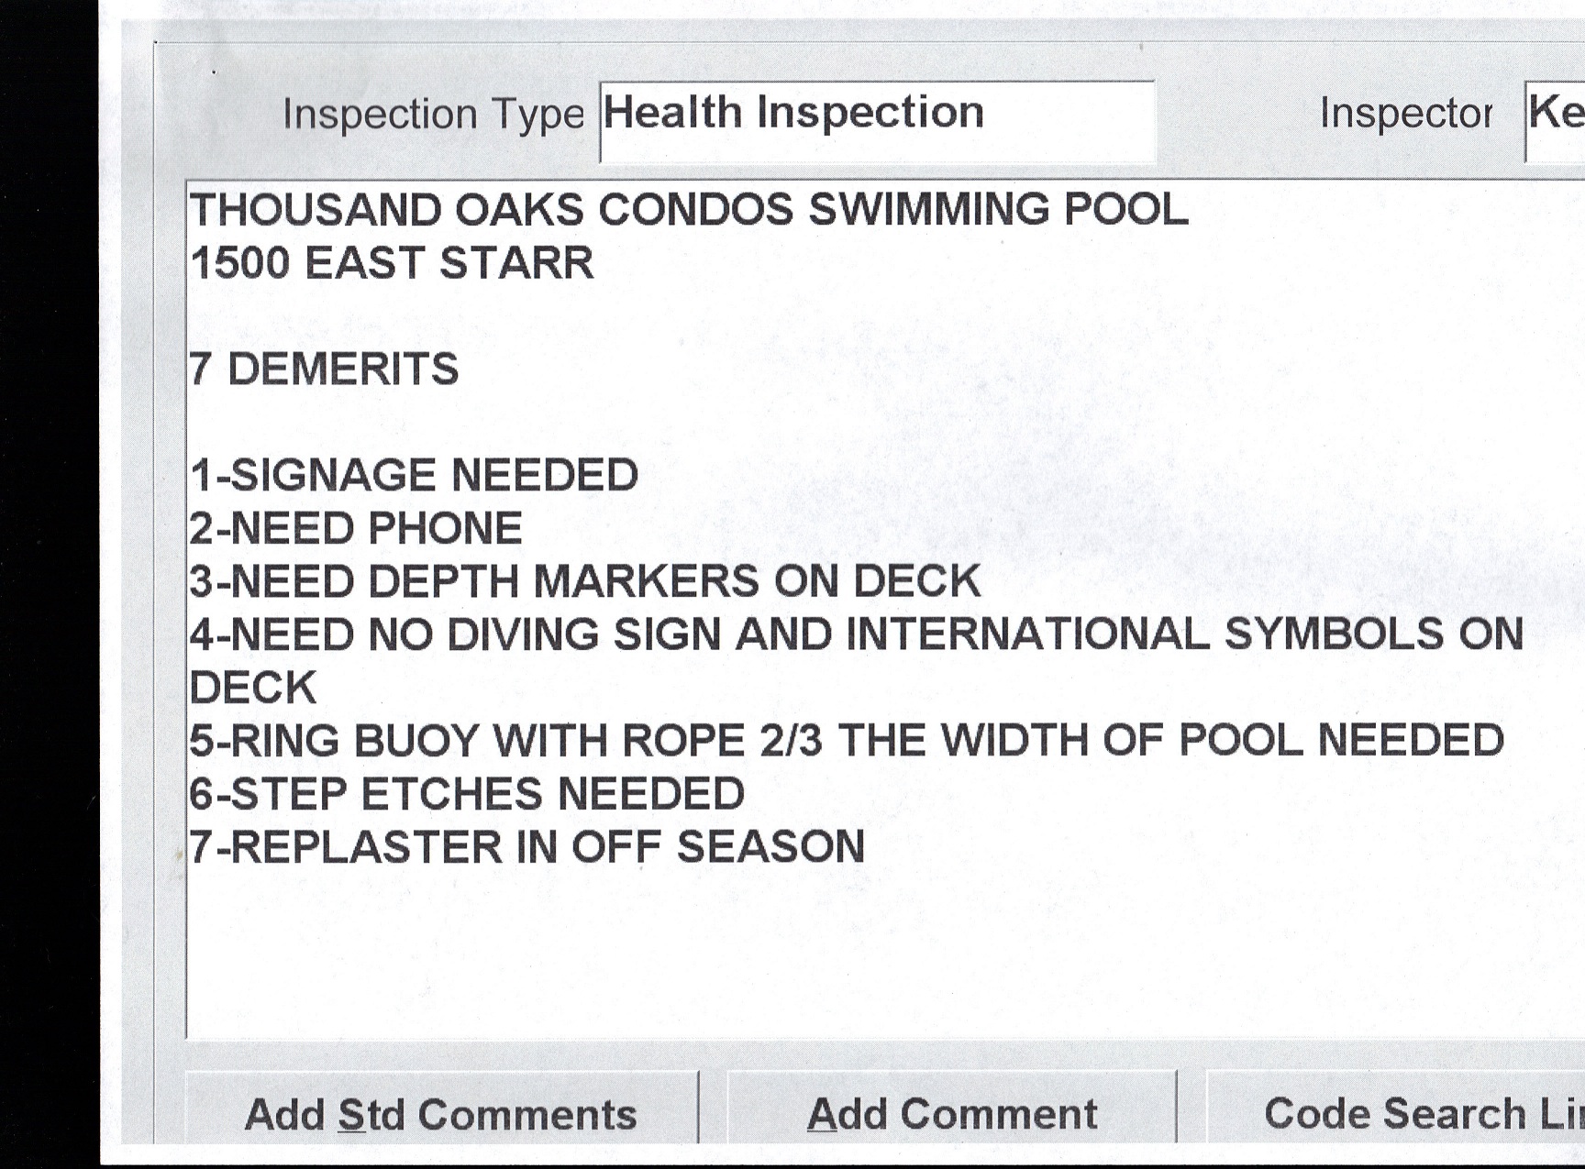Place cursor on the 1500 EAST STARR address line
Image resolution: width=1585 pixels, height=1169 pixels.
[392, 263]
